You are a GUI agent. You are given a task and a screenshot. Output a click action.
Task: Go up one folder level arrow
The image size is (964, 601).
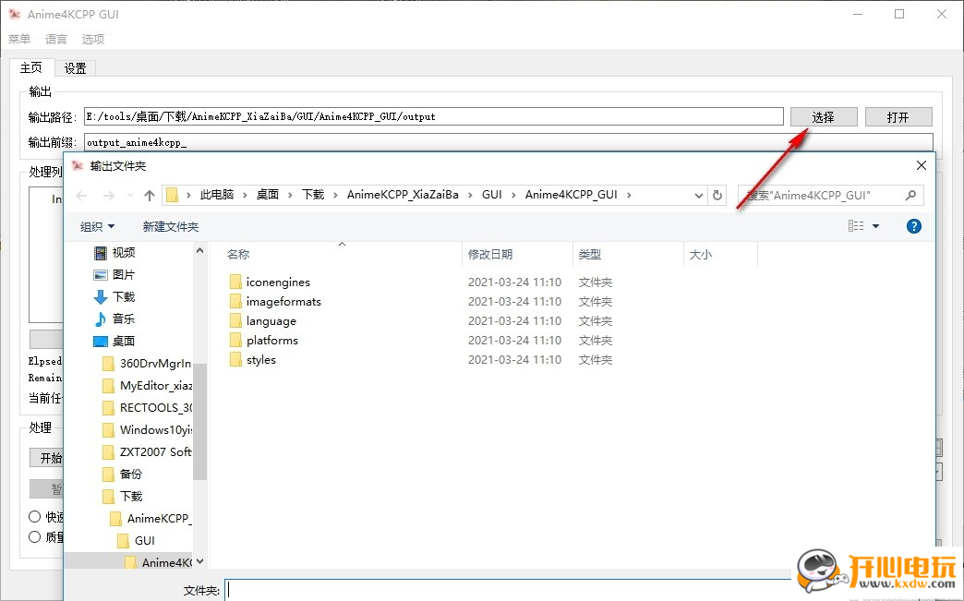[150, 196]
